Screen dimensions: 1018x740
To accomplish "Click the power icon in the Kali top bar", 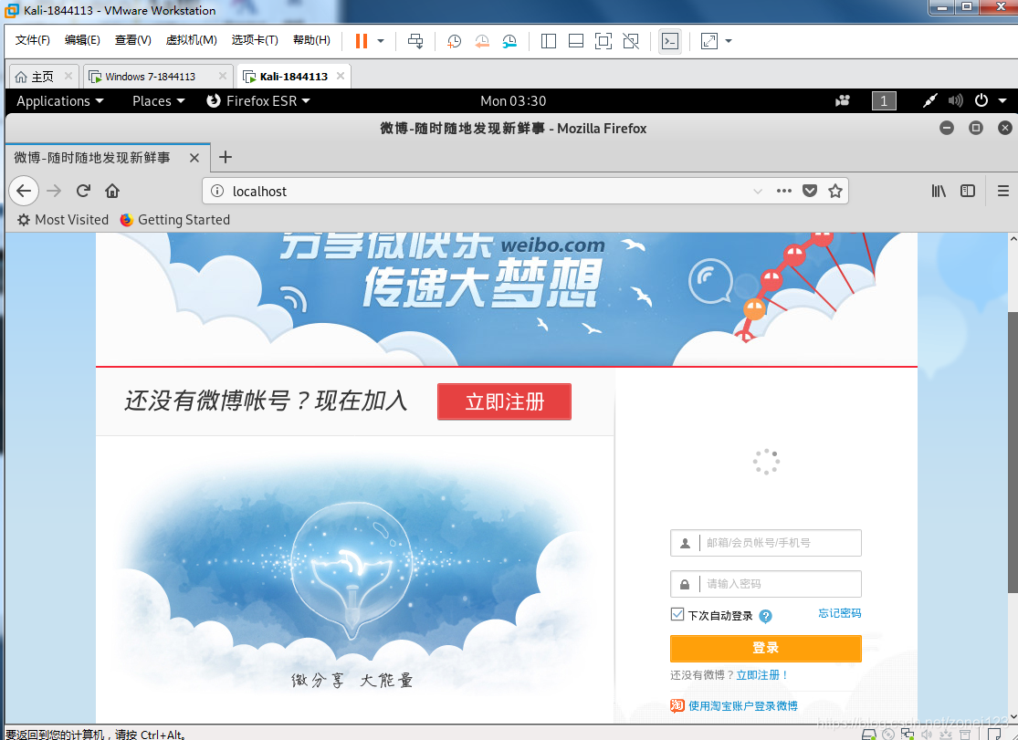I will click(x=981, y=100).
